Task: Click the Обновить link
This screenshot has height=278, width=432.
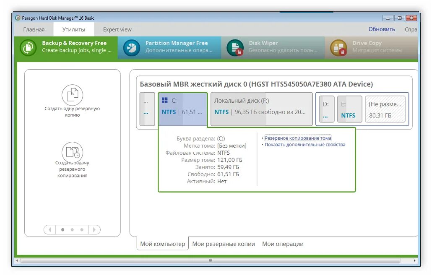Action: point(382,29)
